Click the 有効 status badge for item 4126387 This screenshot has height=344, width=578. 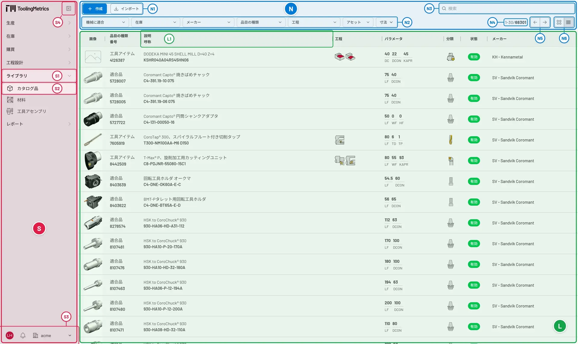pos(474,57)
